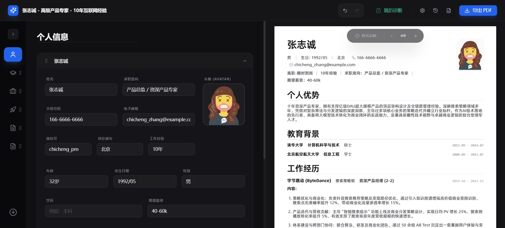Screen dimensions: 505x228
Task: Click the 微信号 WeChat ID field
Action: pyautogui.click(x=68, y=149)
